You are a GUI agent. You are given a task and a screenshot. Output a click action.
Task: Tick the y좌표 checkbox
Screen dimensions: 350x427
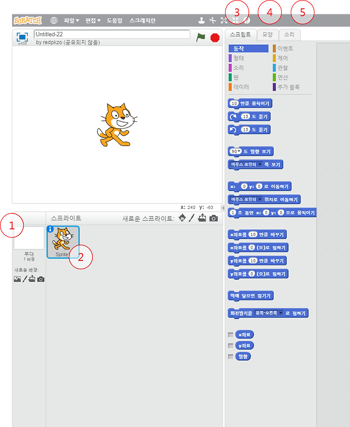tap(230, 346)
